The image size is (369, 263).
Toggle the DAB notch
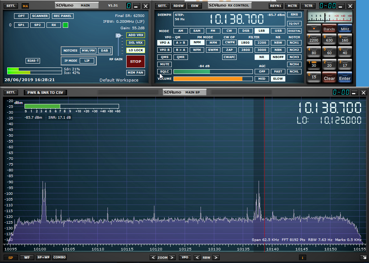point(104,51)
